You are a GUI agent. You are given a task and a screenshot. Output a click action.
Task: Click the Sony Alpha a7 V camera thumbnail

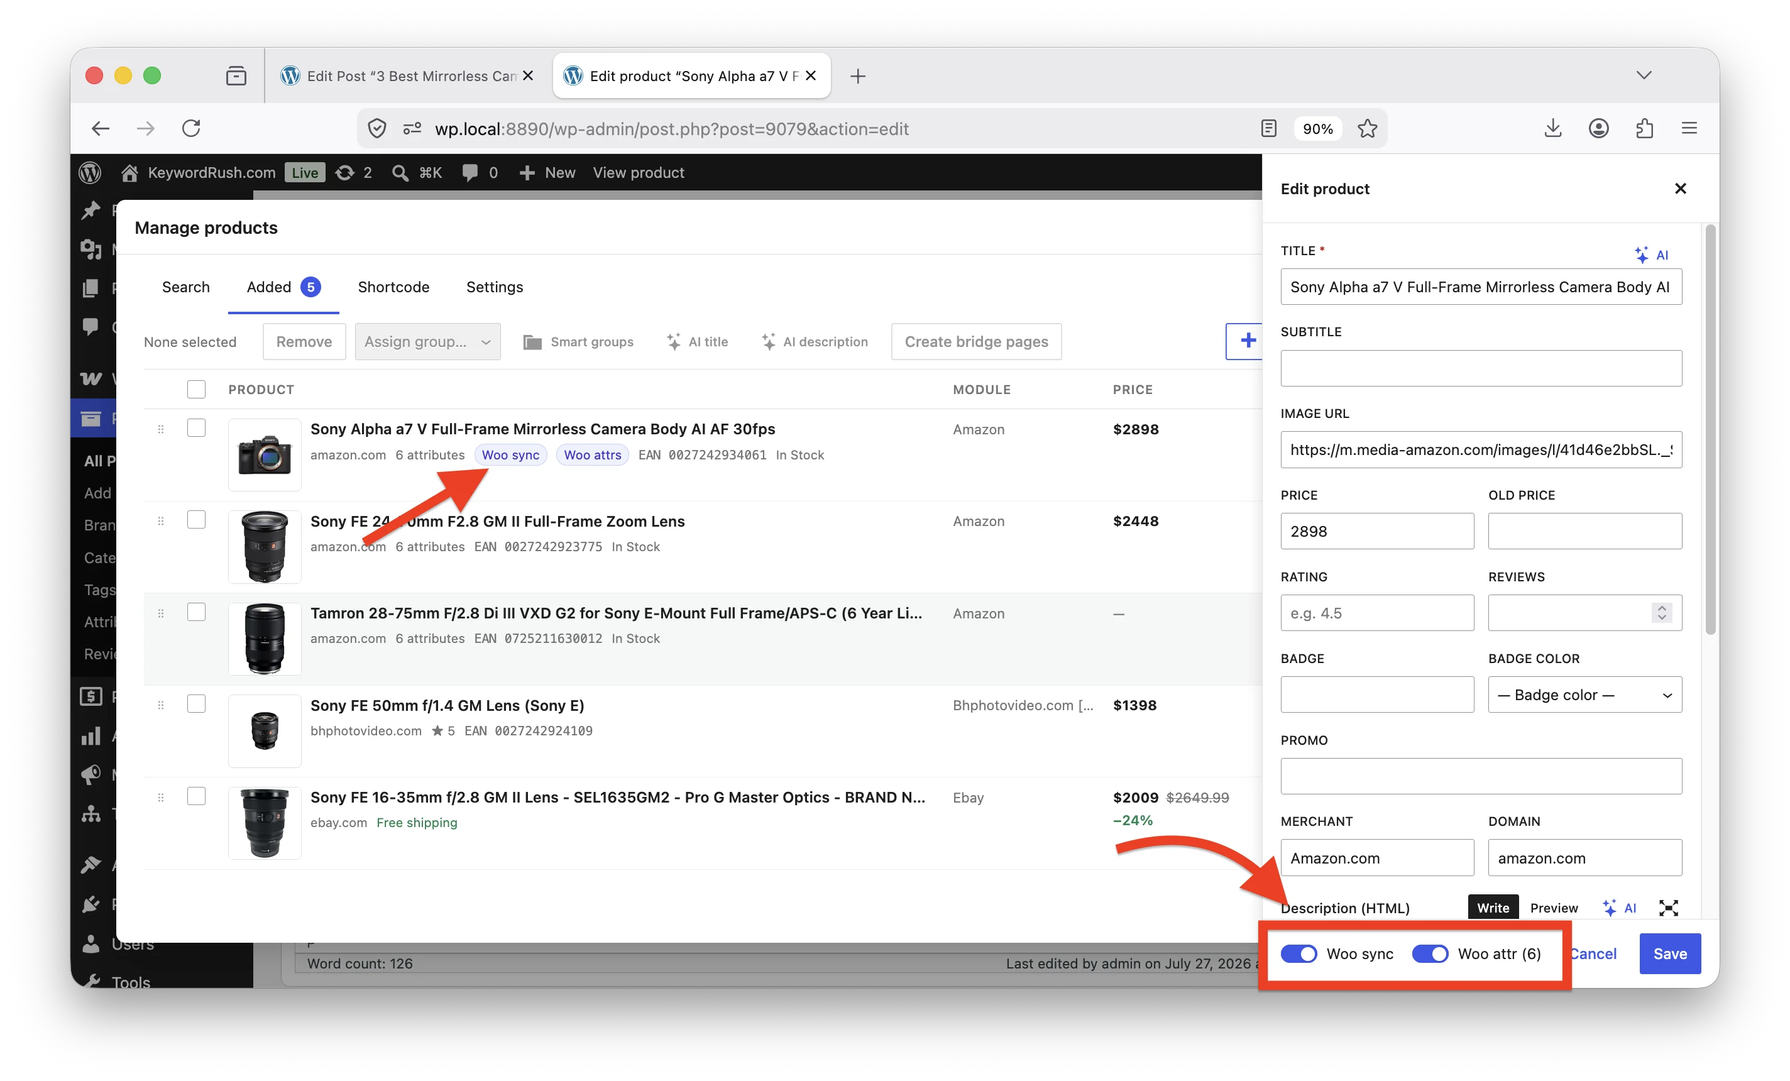pyautogui.click(x=265, y=455)
